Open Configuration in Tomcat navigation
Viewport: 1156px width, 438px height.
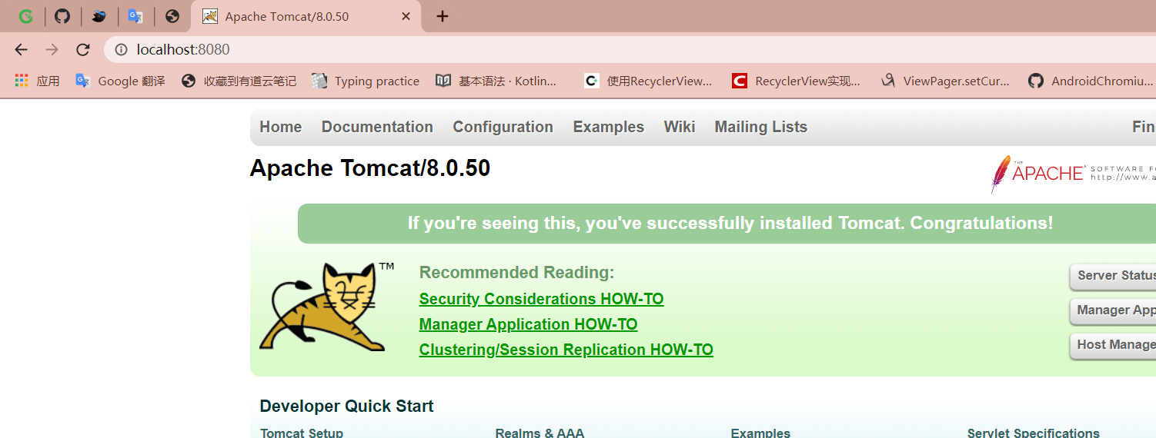(503, 127)
